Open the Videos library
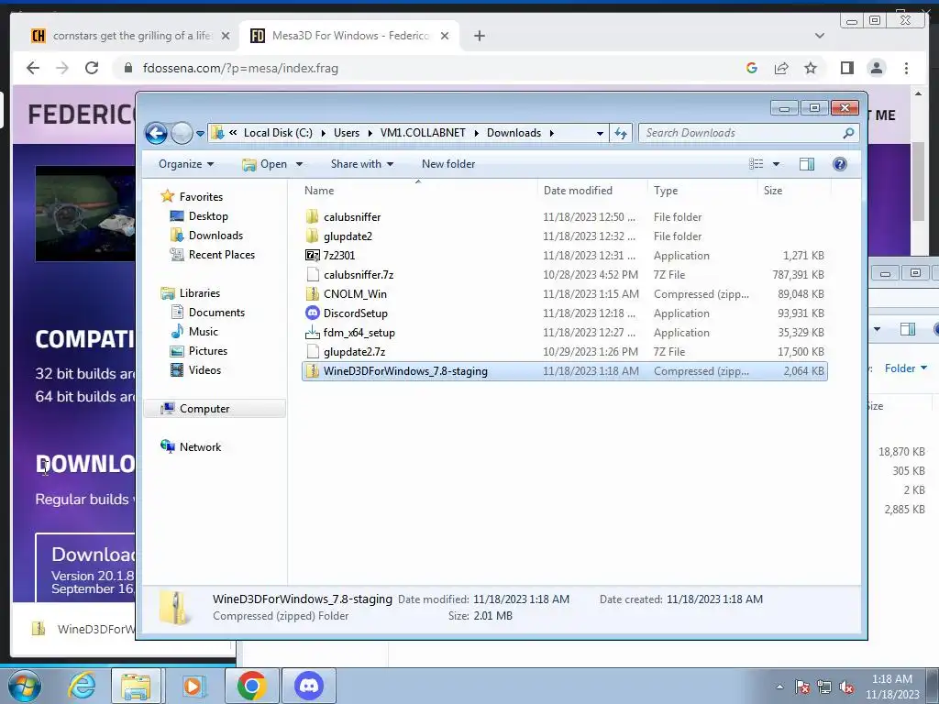This screenshot has height=704, width=939. tap(204, 370)
